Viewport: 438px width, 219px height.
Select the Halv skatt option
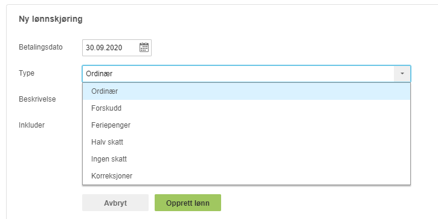pyautogui.click(x=246, y=142)
